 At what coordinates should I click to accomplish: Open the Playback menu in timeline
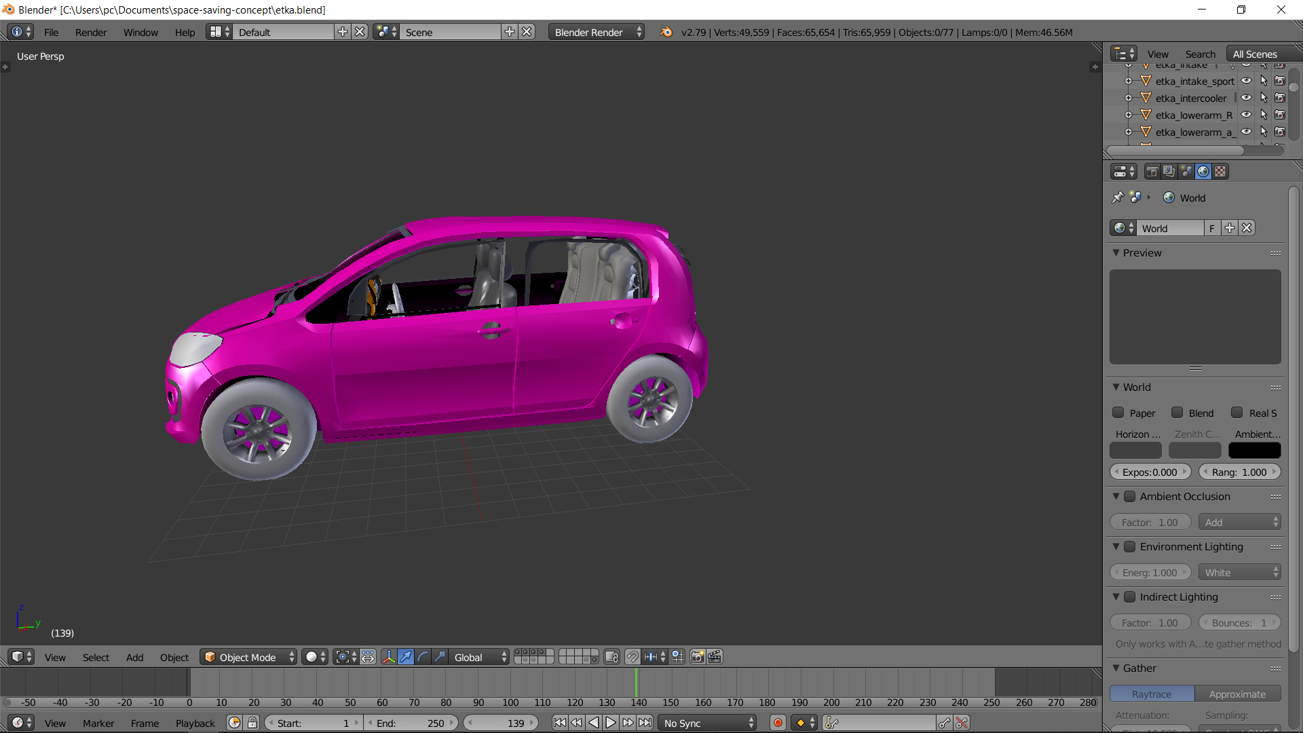click(195, 723)
